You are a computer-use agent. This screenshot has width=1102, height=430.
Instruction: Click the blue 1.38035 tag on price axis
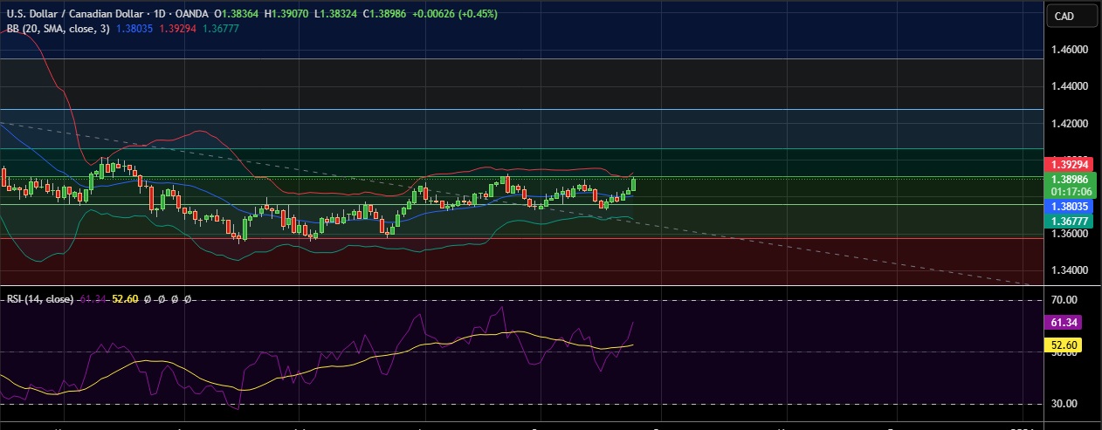click(x=1070, y=207)
